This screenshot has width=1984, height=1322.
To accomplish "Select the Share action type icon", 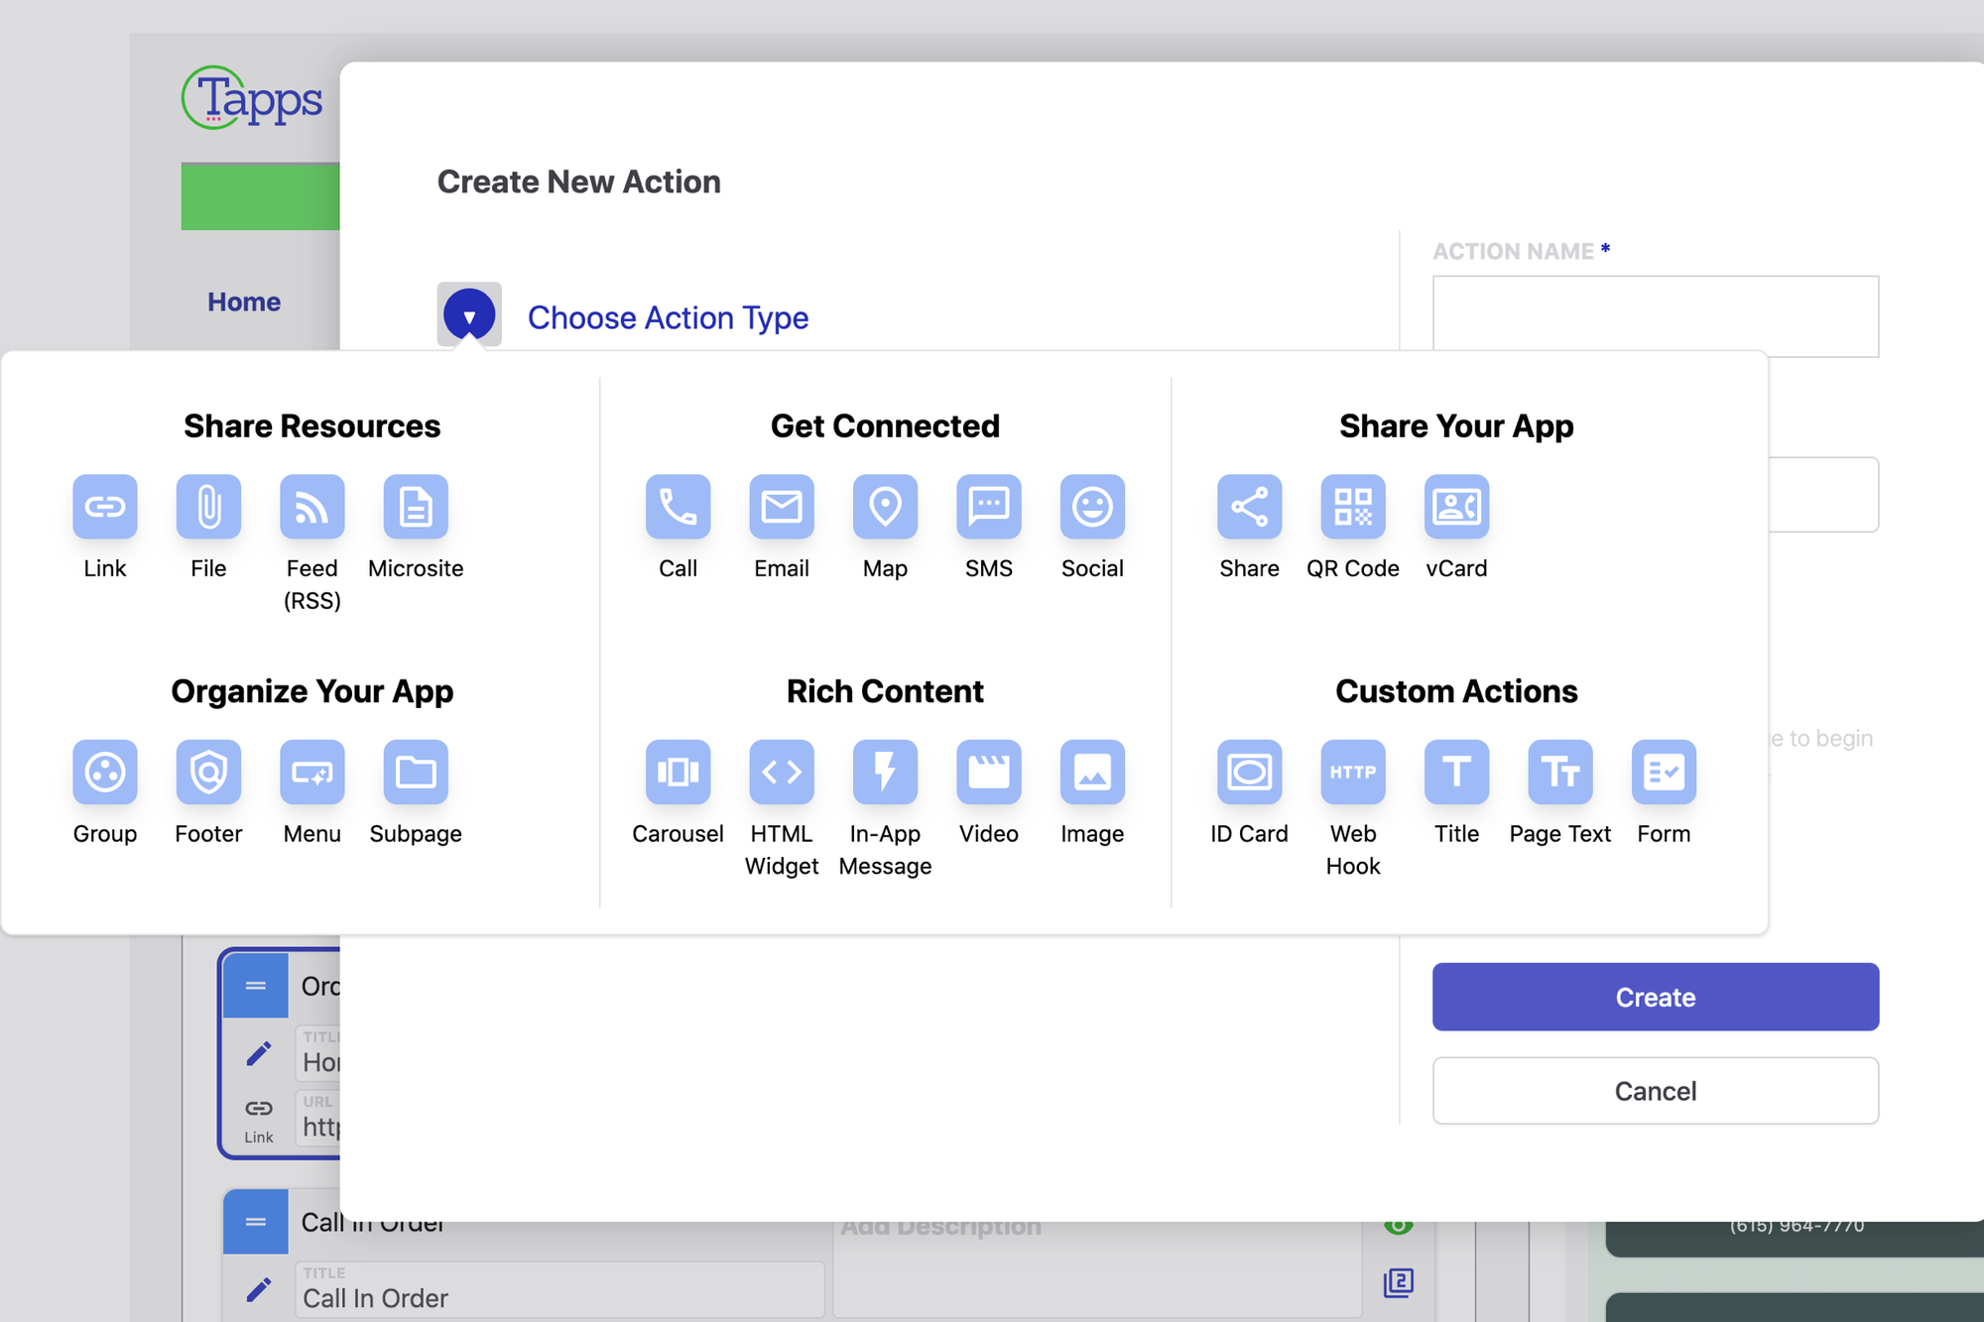I will 1248,508.
